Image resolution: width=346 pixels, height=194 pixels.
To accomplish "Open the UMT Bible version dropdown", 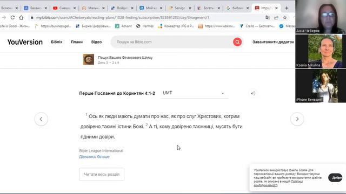I will [x=194, y=93].
